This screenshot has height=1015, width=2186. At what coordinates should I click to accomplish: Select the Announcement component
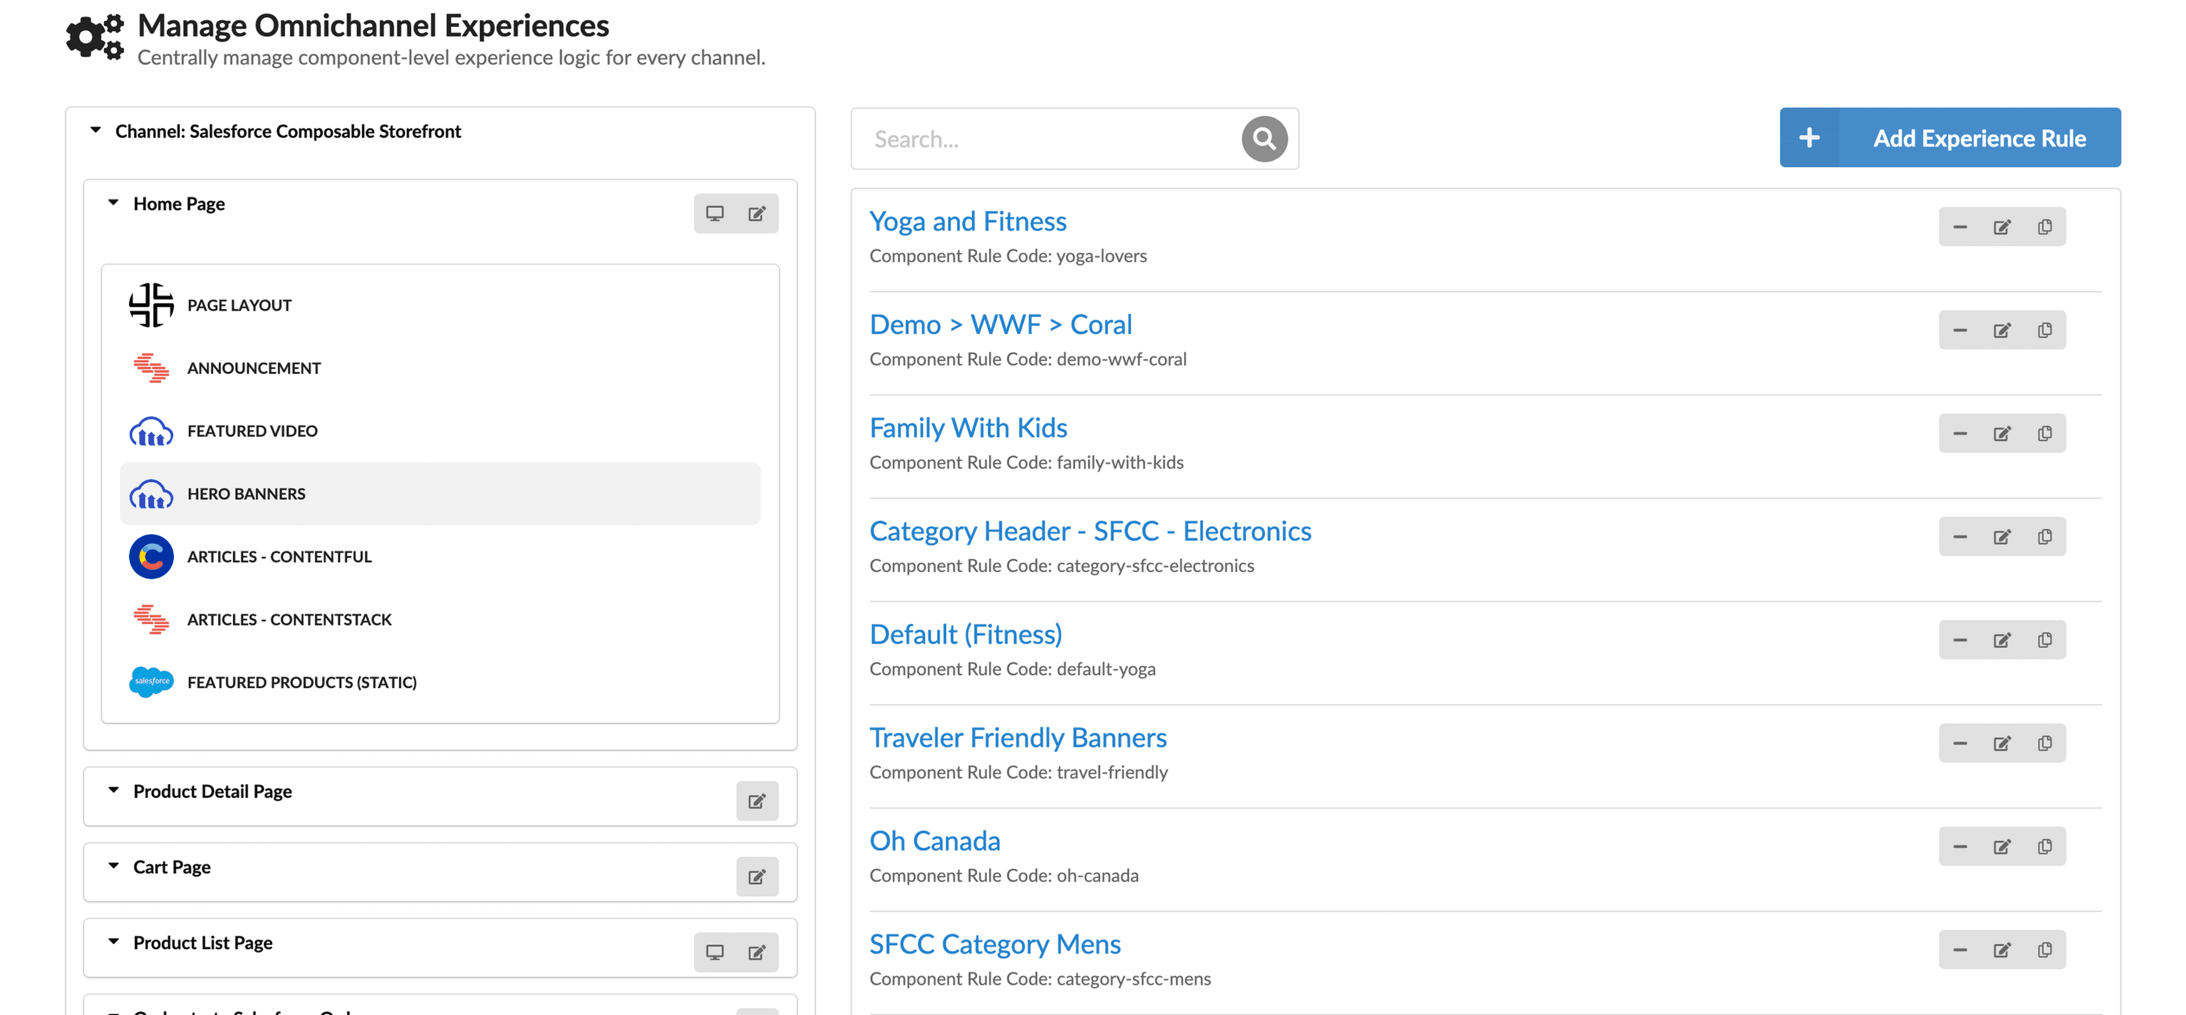pyautogui.click(x=439, y=368)
